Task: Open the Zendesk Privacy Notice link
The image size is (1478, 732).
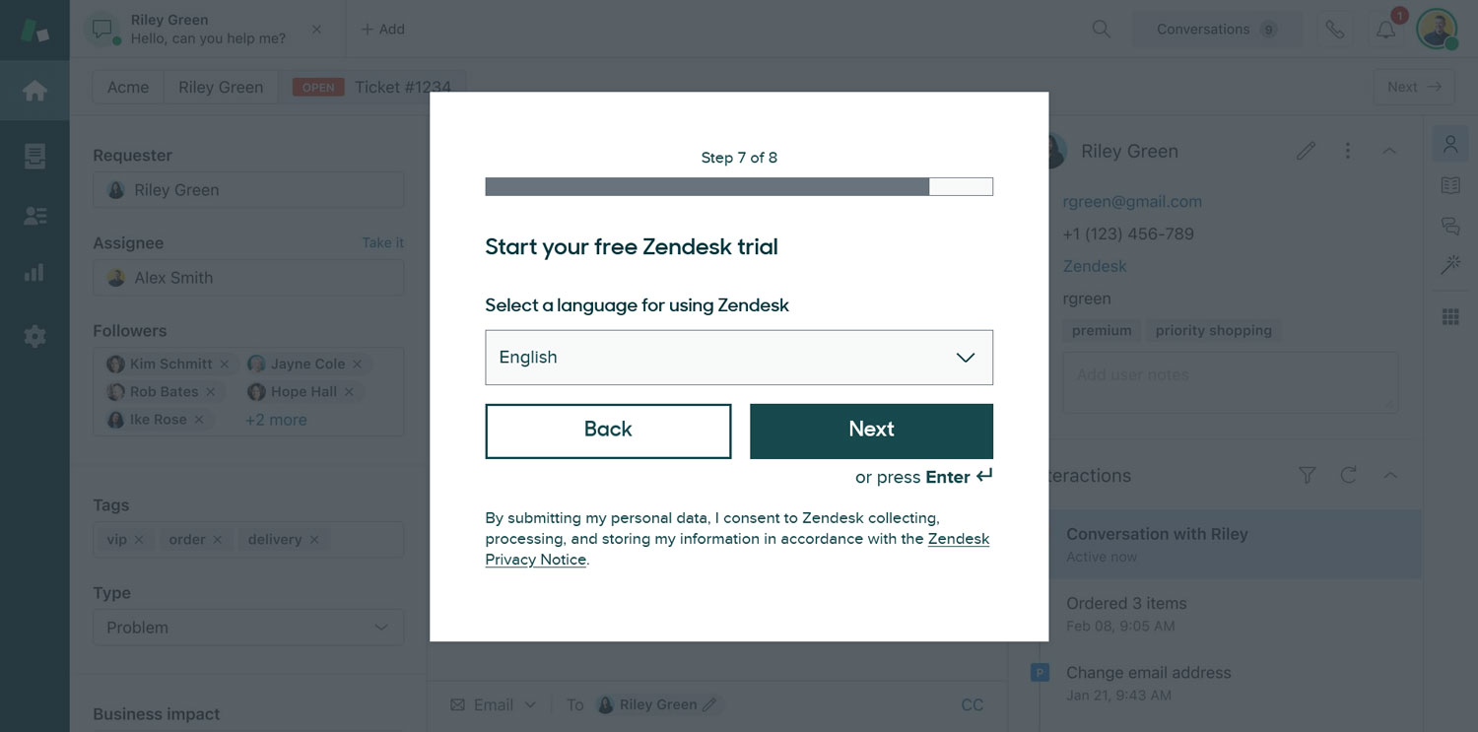Action: (x=737, y=549)
